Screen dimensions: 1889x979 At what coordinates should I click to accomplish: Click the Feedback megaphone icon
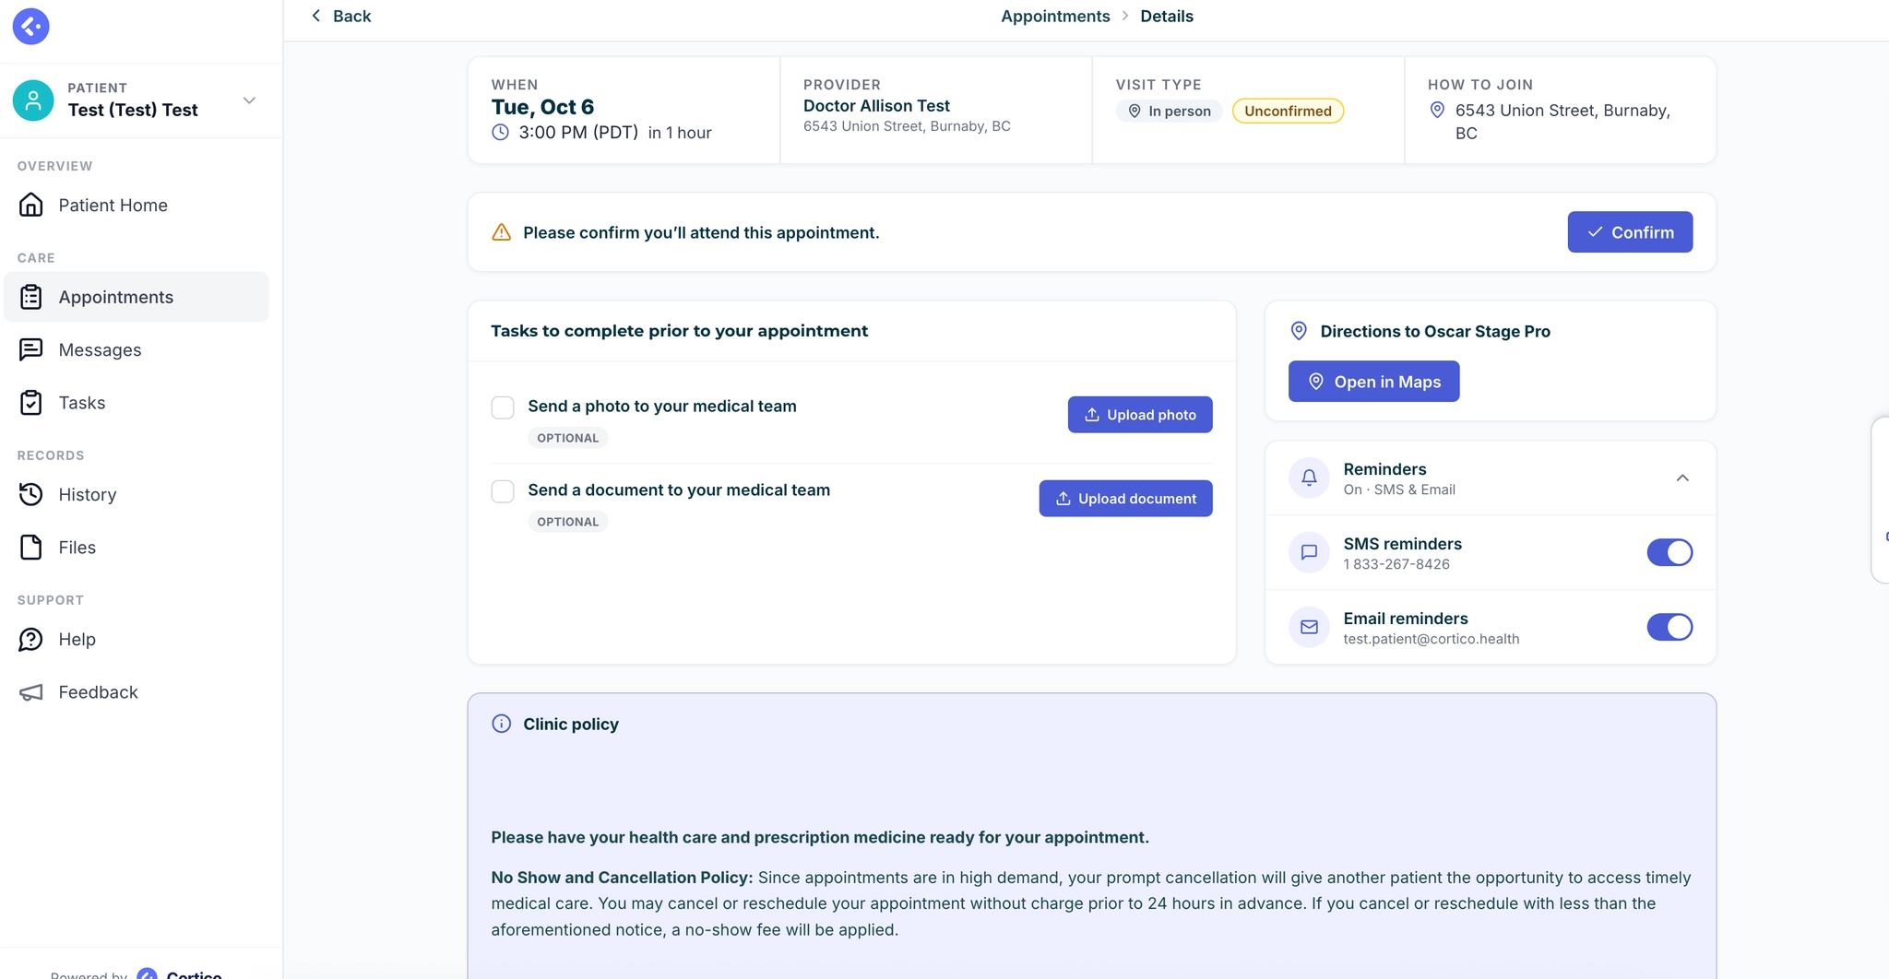(x=31, y=692)
